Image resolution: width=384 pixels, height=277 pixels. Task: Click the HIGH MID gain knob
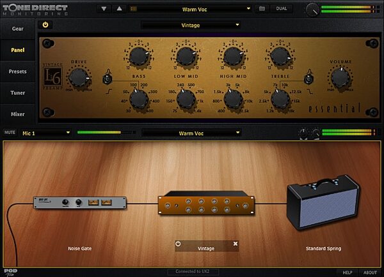233,56
